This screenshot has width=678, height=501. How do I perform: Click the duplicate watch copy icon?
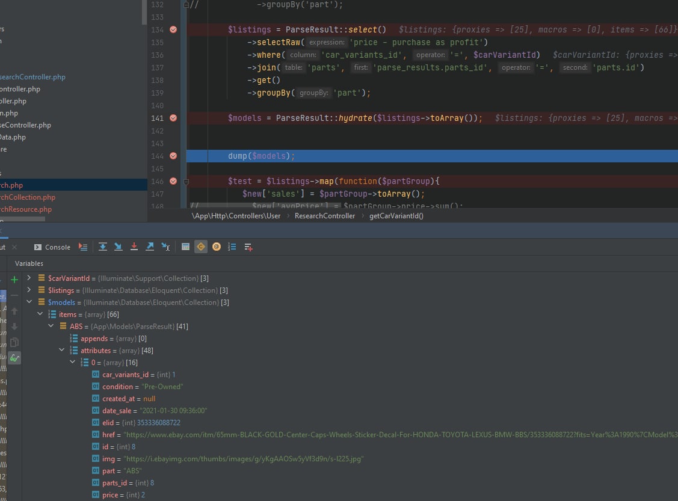click(x=14, y=342)
